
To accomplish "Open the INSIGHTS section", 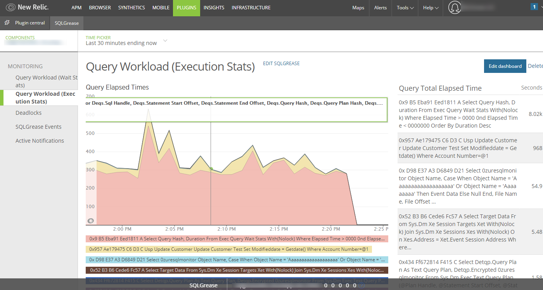I will [214, 8].
